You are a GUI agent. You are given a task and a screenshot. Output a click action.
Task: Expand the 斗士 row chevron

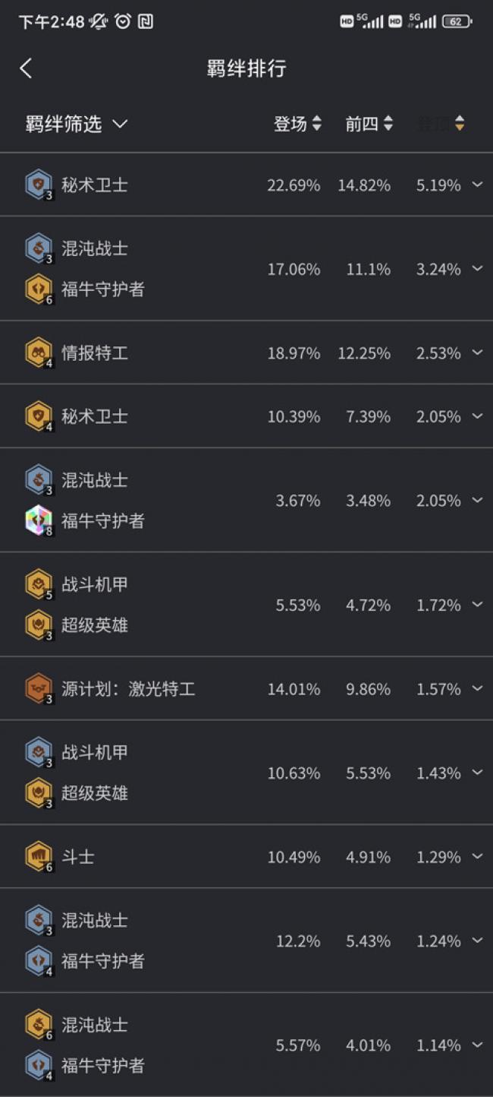click(x=477, y=857)
